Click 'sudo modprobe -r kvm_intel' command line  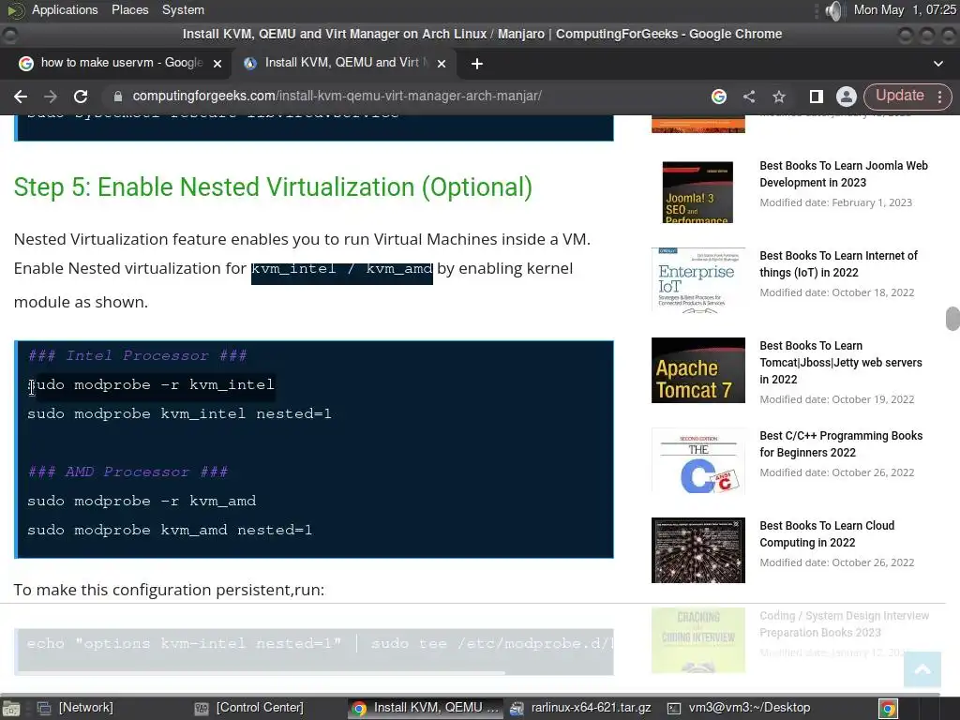pyautogui.click(x=151, y=384)
